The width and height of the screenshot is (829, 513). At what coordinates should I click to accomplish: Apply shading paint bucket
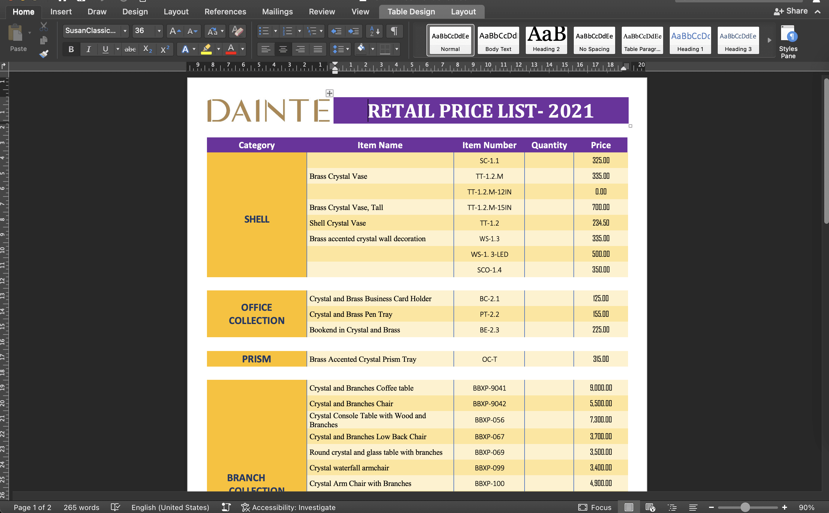click(361, 49)
